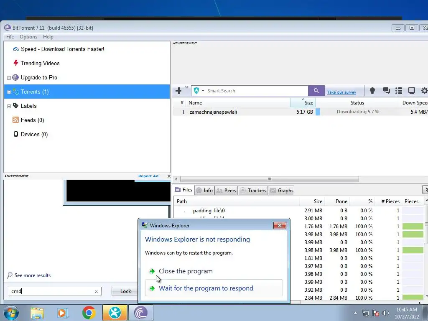Close the sidebar advertisement with X
The image size is (428, 321).
click(x=169, y=176)
